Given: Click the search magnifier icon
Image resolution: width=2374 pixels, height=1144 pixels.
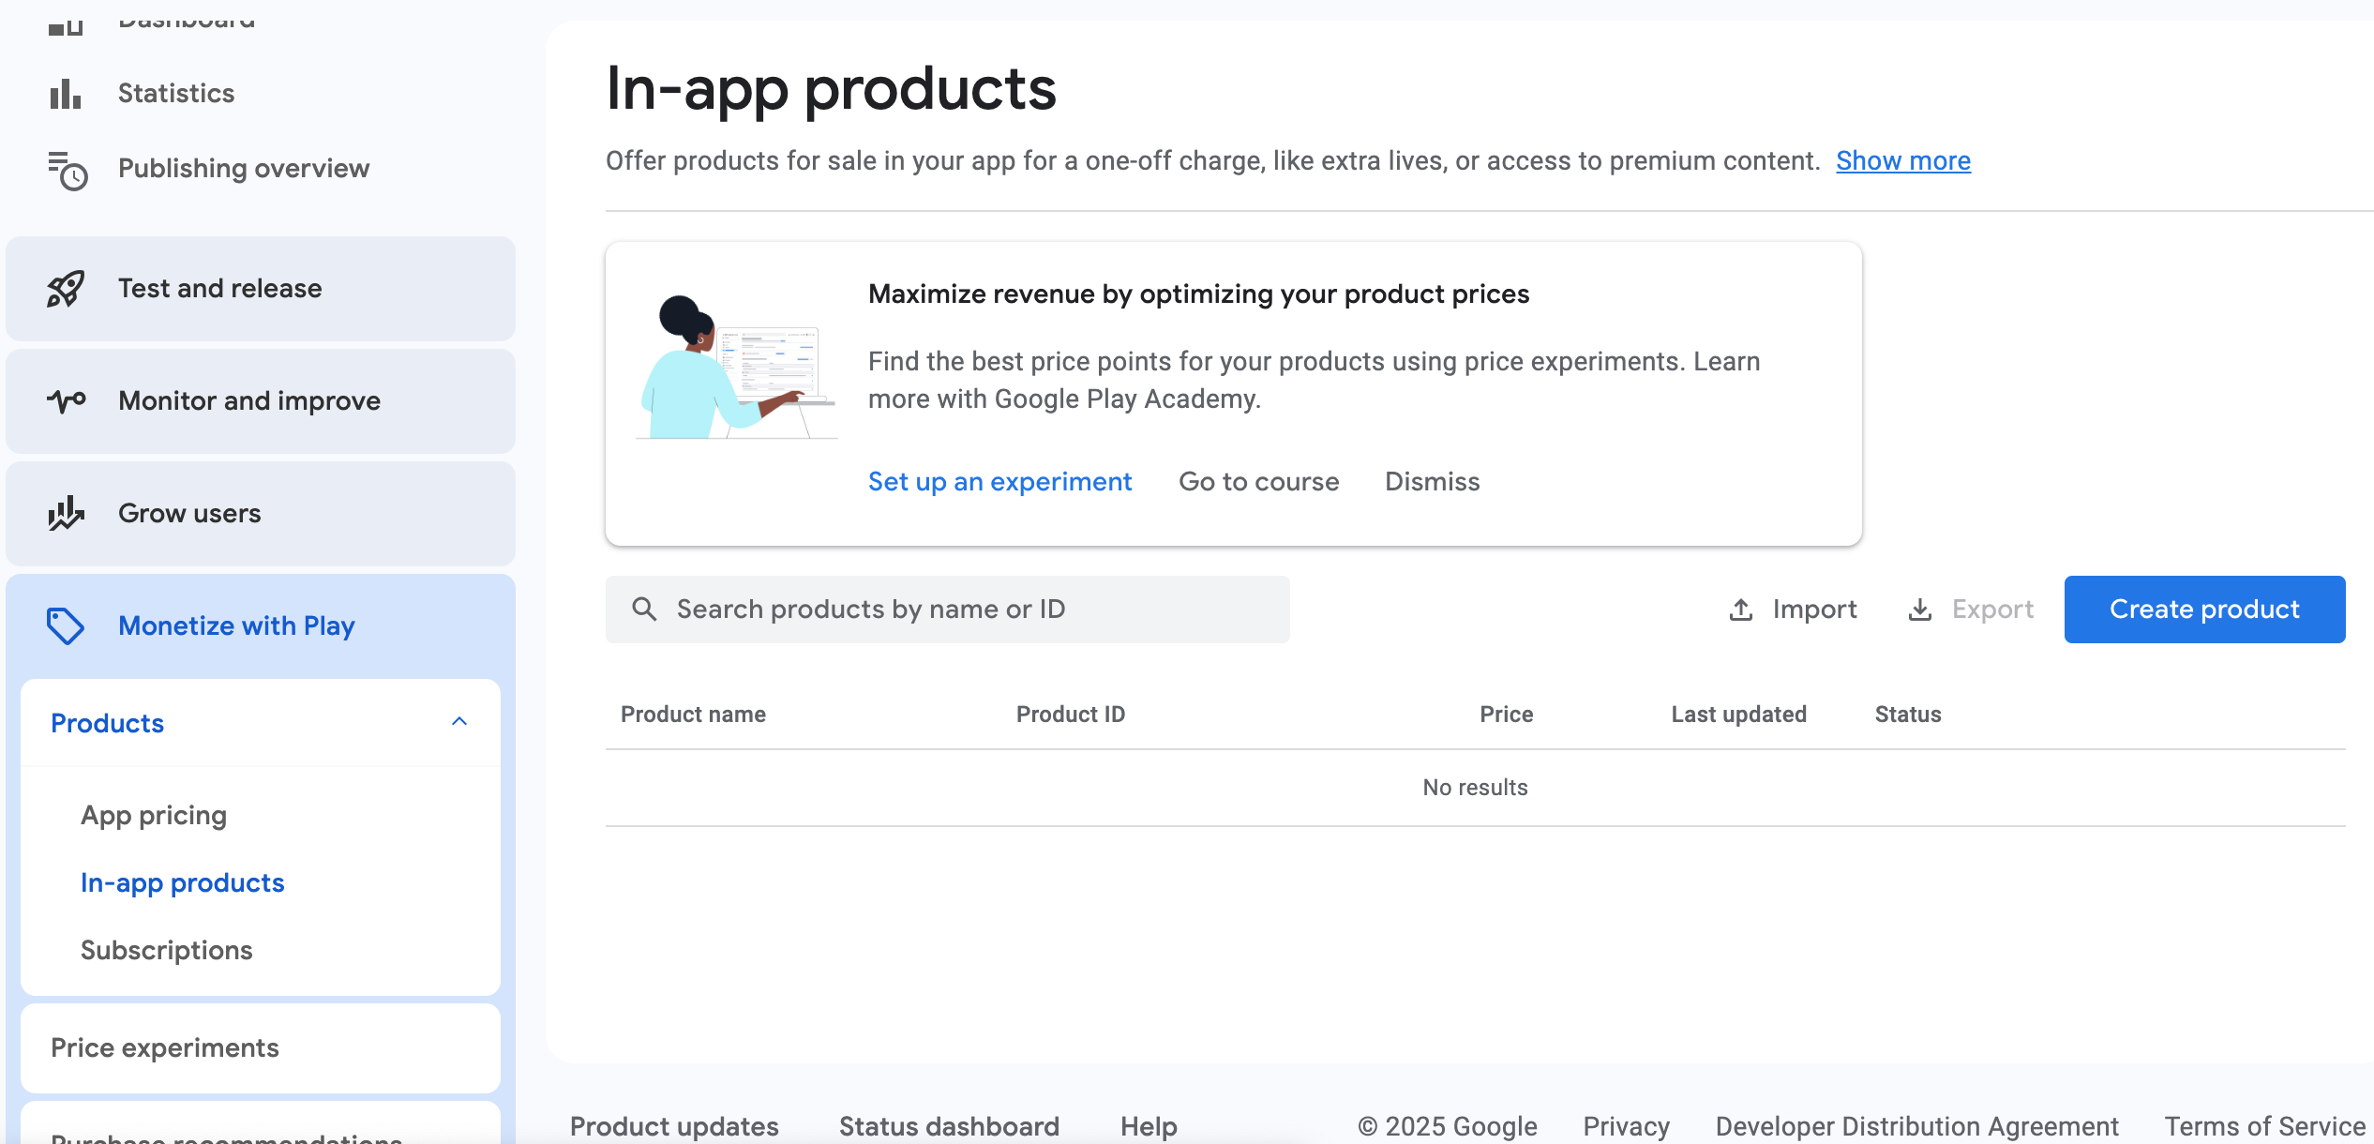Looking at the screenshot, I should tap(645, 609).
